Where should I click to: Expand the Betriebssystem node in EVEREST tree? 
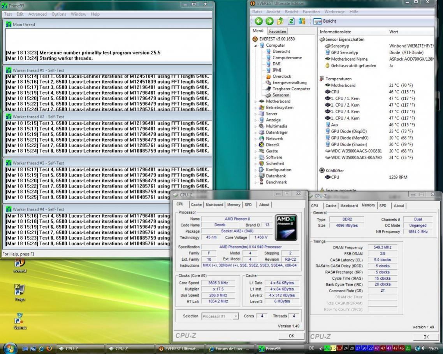pyautogui.click(x=255, y=107)
